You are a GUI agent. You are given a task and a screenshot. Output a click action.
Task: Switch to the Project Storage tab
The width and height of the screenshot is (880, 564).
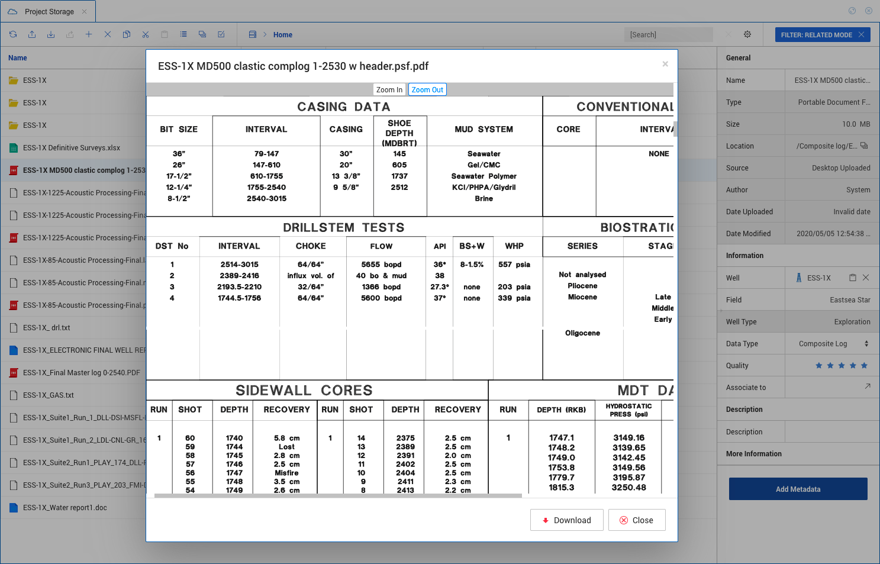point(49,11)
